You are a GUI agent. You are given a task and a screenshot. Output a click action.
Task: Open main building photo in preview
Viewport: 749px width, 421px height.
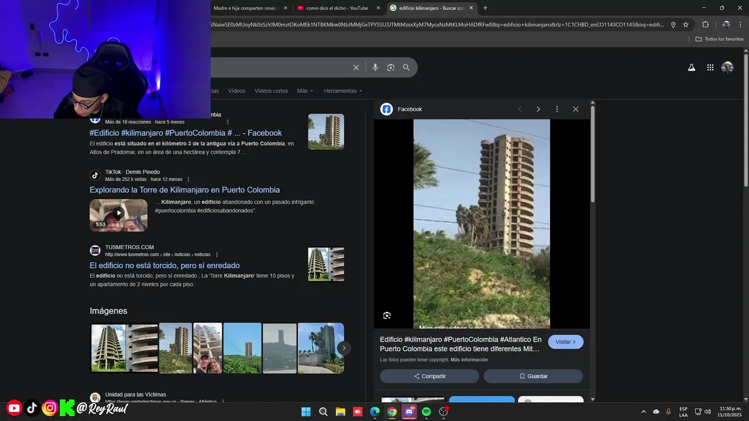pos(482,224)
